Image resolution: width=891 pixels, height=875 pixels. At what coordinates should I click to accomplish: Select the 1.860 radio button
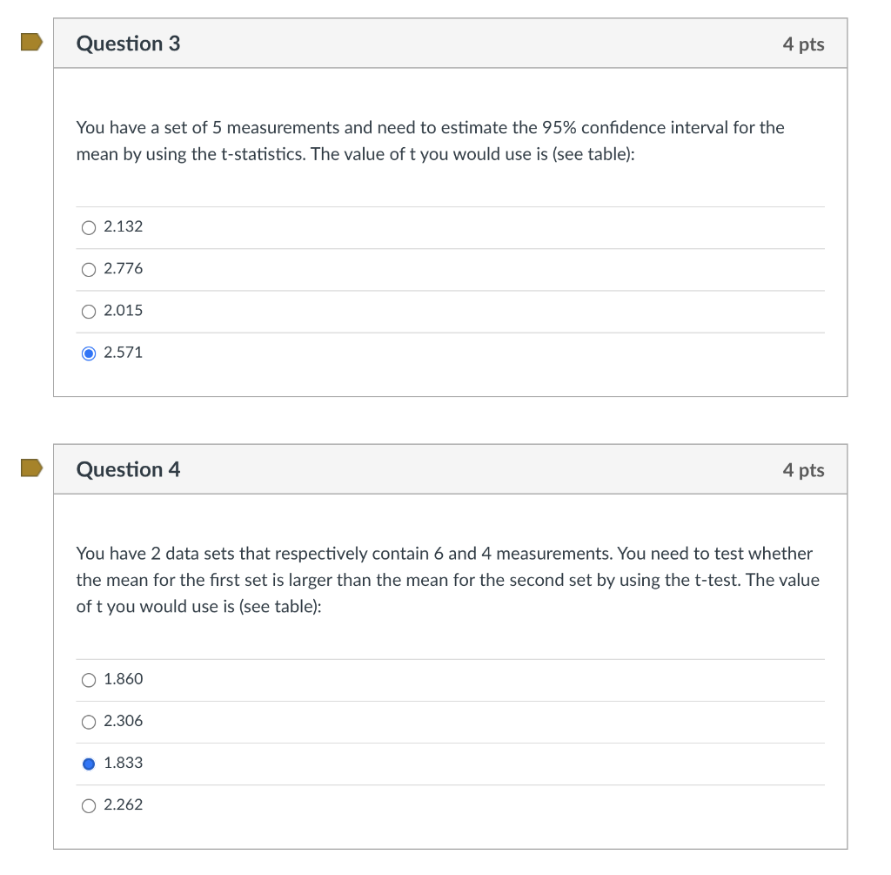[x=89, y=680]
